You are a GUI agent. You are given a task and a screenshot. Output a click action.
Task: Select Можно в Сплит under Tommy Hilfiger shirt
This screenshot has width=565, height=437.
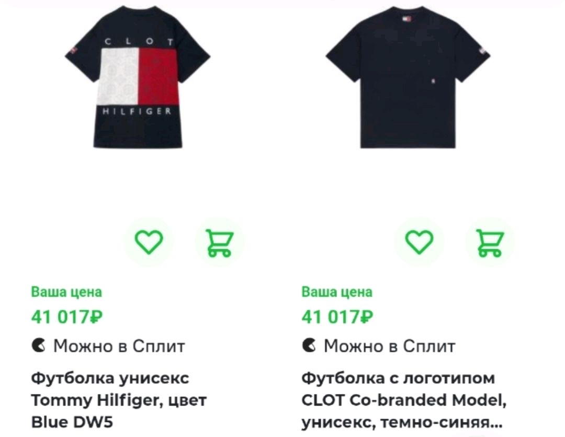coord(108,346)
